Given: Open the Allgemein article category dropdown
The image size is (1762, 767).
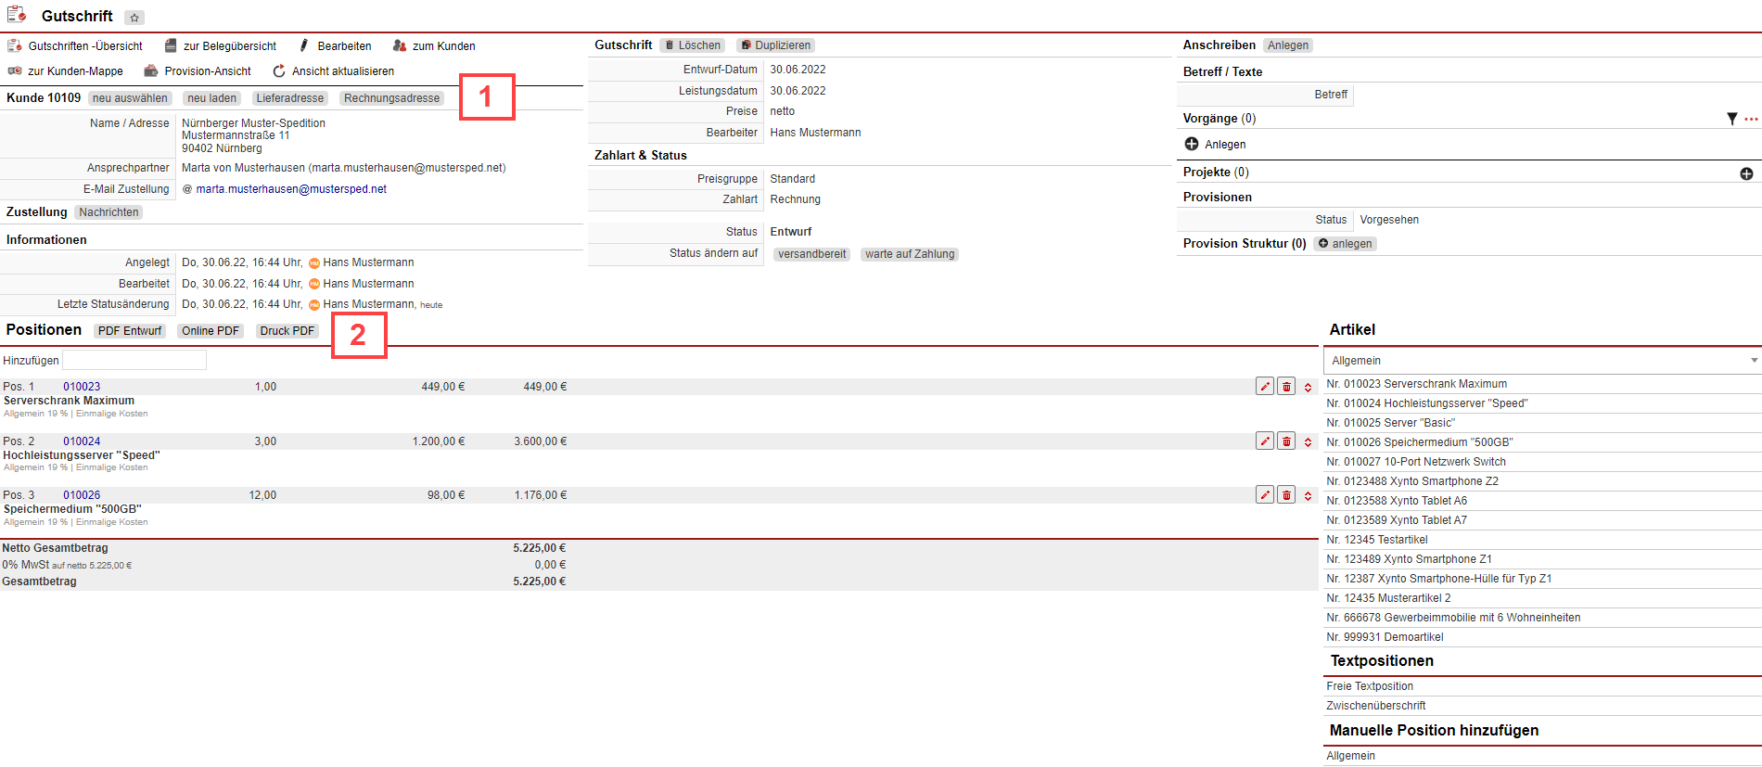Looking at the screenshot, I should tap(1541, 361).
